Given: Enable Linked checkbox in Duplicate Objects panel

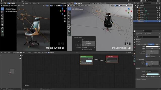Looking at the screenshot, I should pos(83,40).
